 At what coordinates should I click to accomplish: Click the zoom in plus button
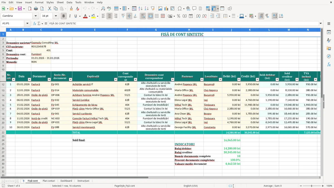323,186
